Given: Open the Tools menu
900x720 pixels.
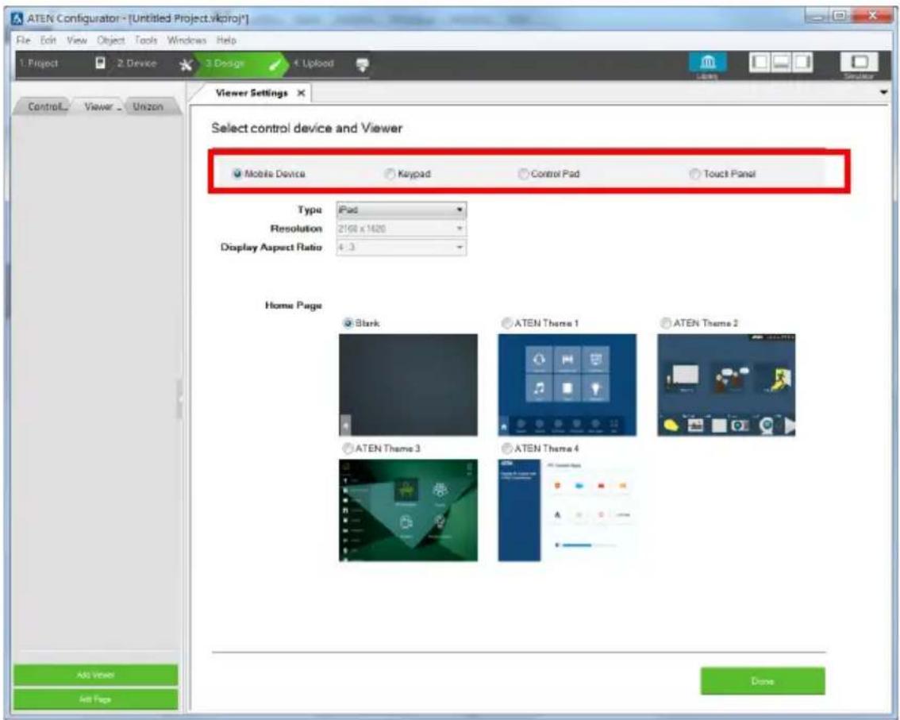Looking at the screenshot, I should [x=146, y=40].
